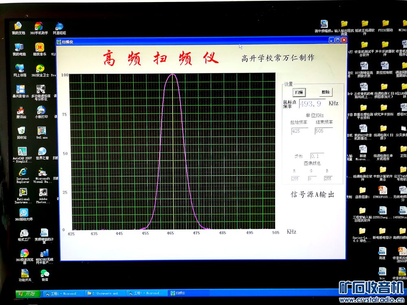Screen dimensions: 407x305
Task: Select the 收音机测试平台软件 folder
Action: (x=364, y=49)
